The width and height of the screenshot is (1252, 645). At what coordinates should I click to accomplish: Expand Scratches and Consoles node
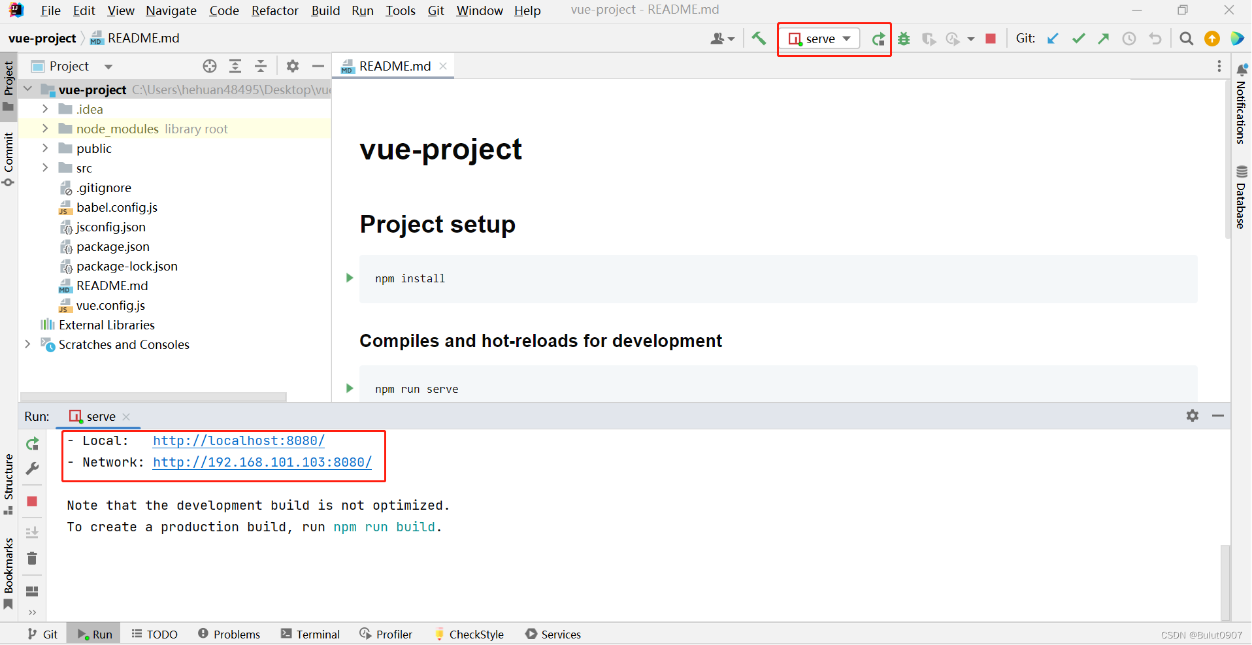28,344
